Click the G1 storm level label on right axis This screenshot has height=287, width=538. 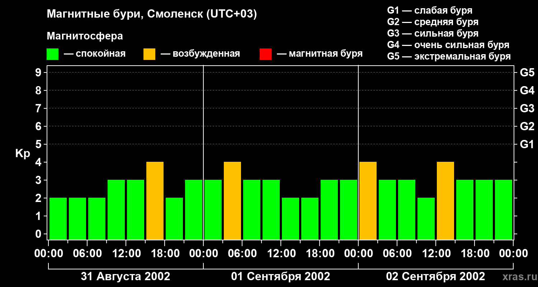[x=527, y=145]
